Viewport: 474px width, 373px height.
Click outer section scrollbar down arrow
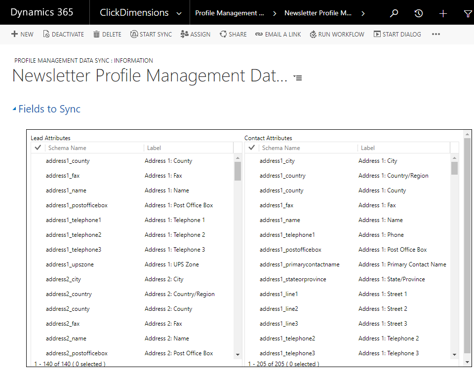click(x=467, y=362)
